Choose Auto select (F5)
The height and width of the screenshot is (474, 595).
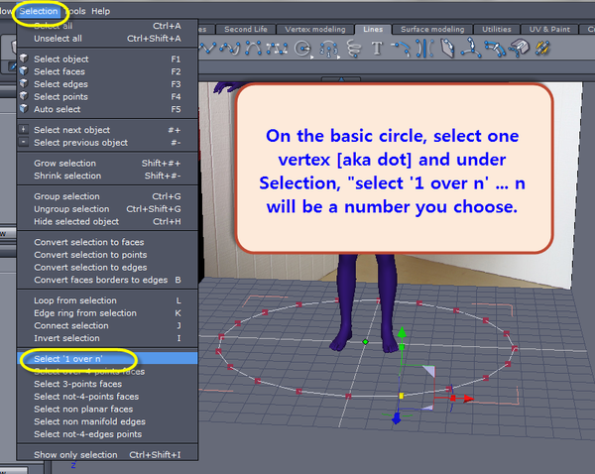(x=107, y=109)
